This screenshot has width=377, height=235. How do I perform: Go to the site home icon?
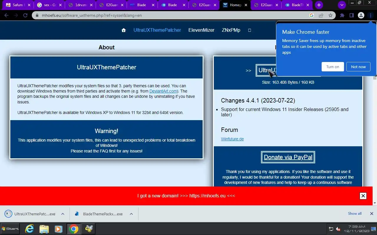tap(124, 30)
